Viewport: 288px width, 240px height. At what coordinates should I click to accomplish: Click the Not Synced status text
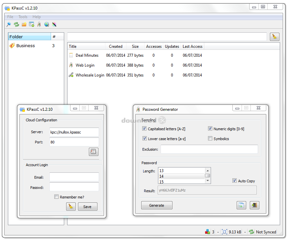pos(266,232)
